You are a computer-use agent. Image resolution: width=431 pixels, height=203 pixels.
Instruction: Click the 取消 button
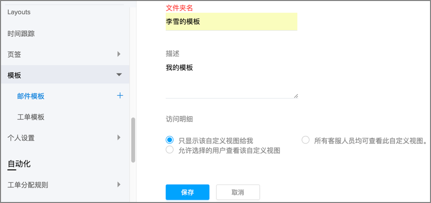[x=238, y=192]
